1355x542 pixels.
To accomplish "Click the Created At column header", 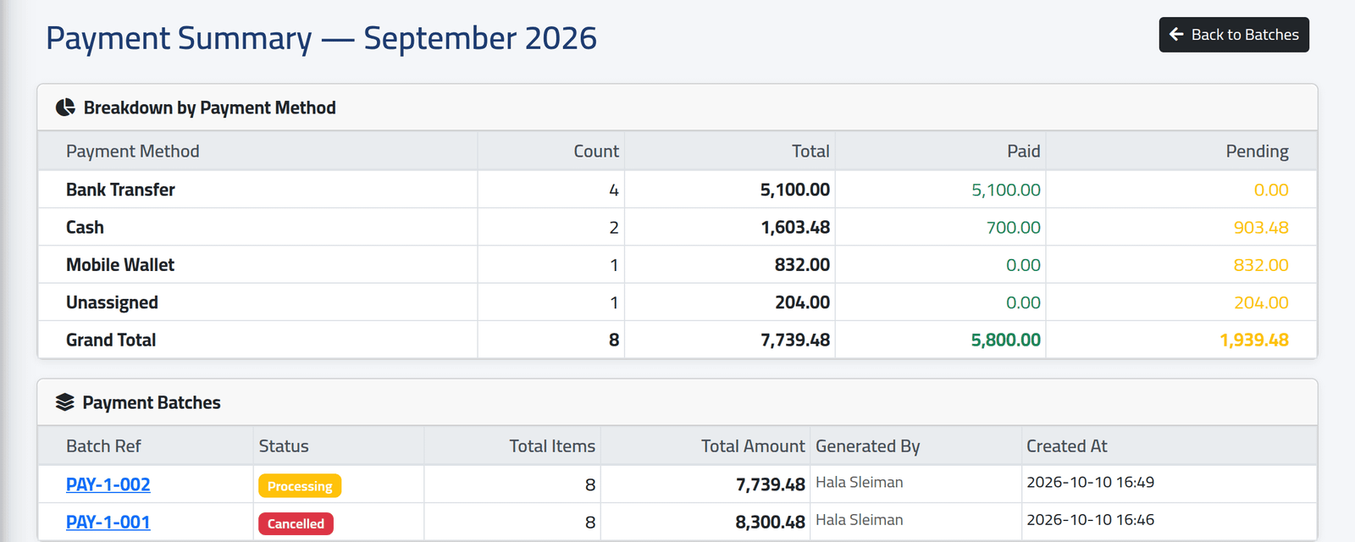I will pyautogui.click(x=1067, y=446).
